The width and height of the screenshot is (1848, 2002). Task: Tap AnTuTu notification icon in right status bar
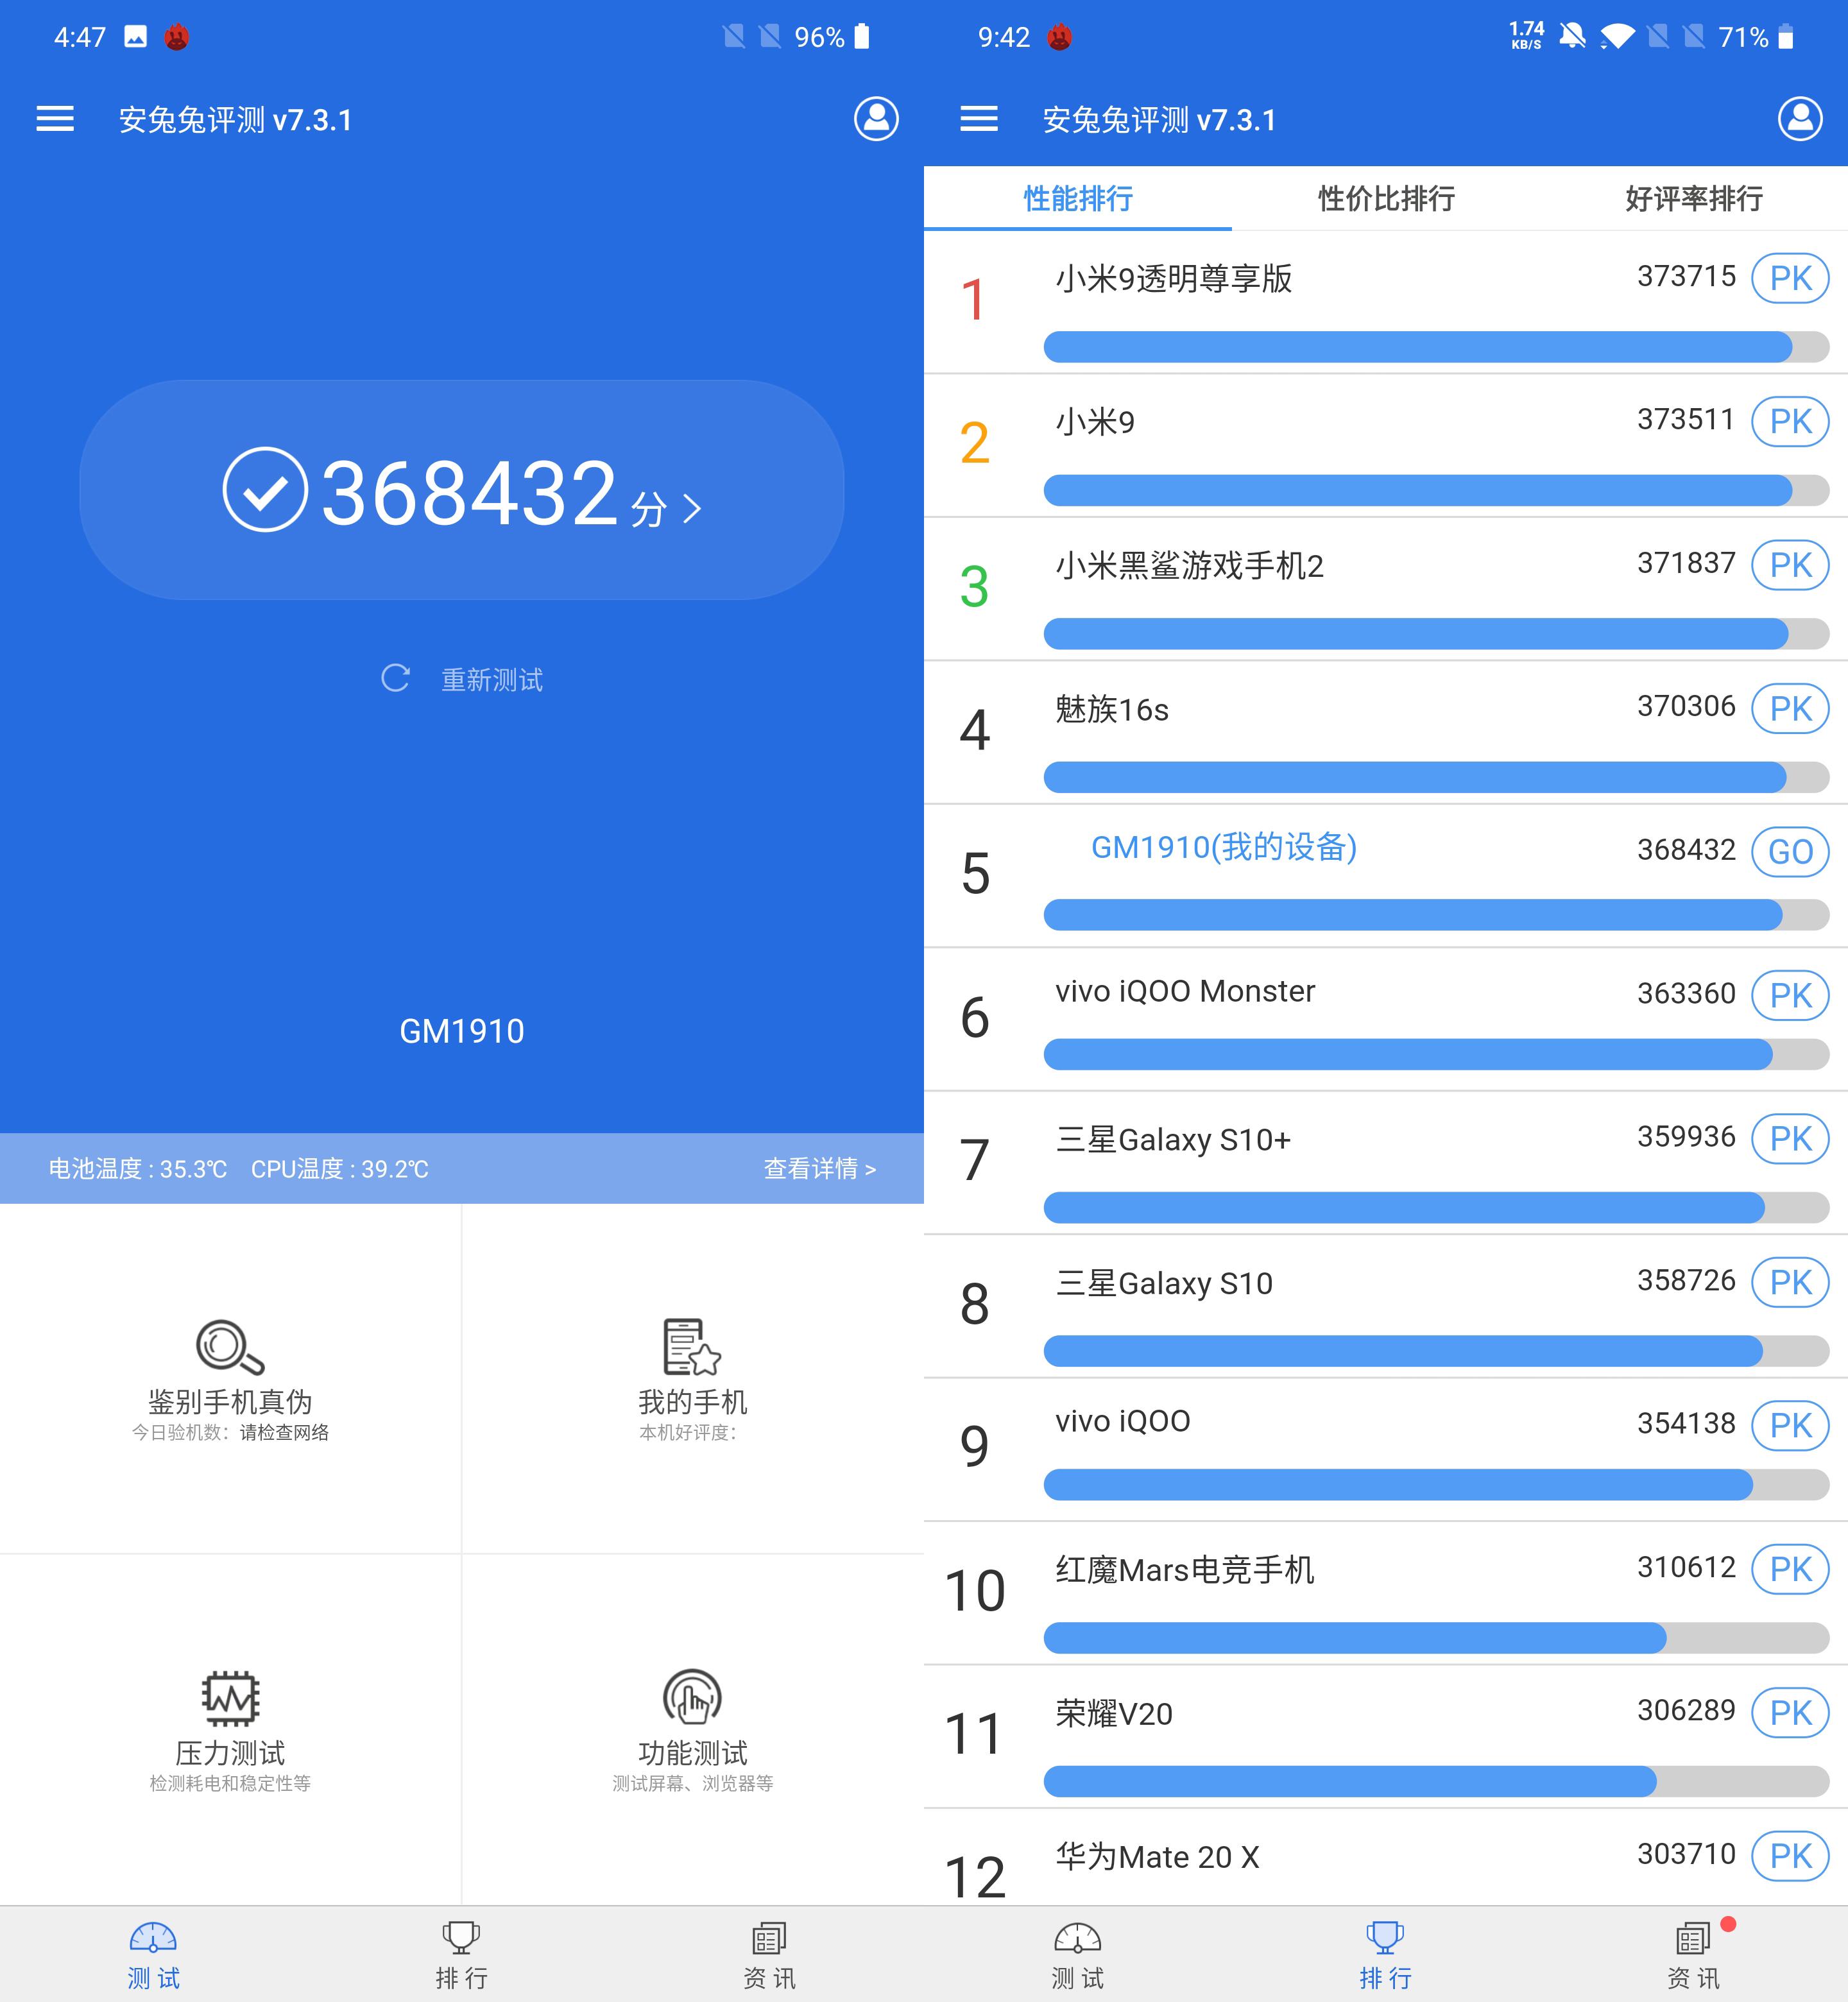point(1060,37)
